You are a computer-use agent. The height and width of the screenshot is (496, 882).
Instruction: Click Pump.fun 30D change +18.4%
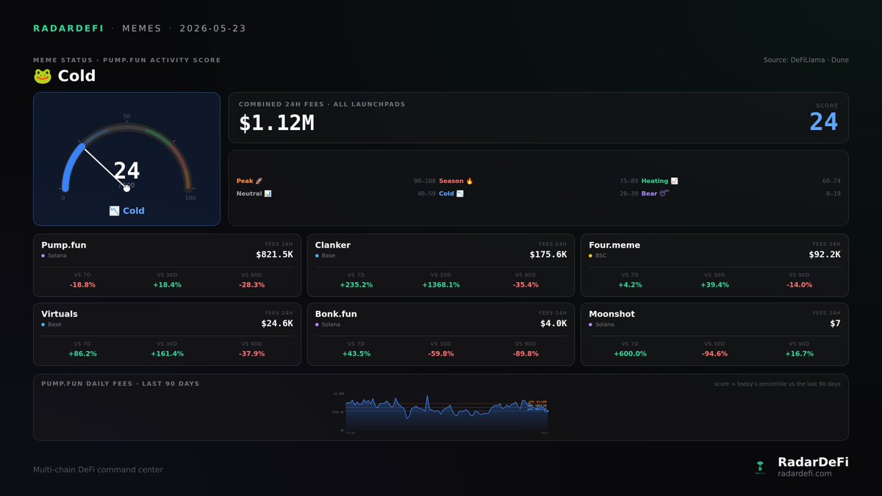167,285
